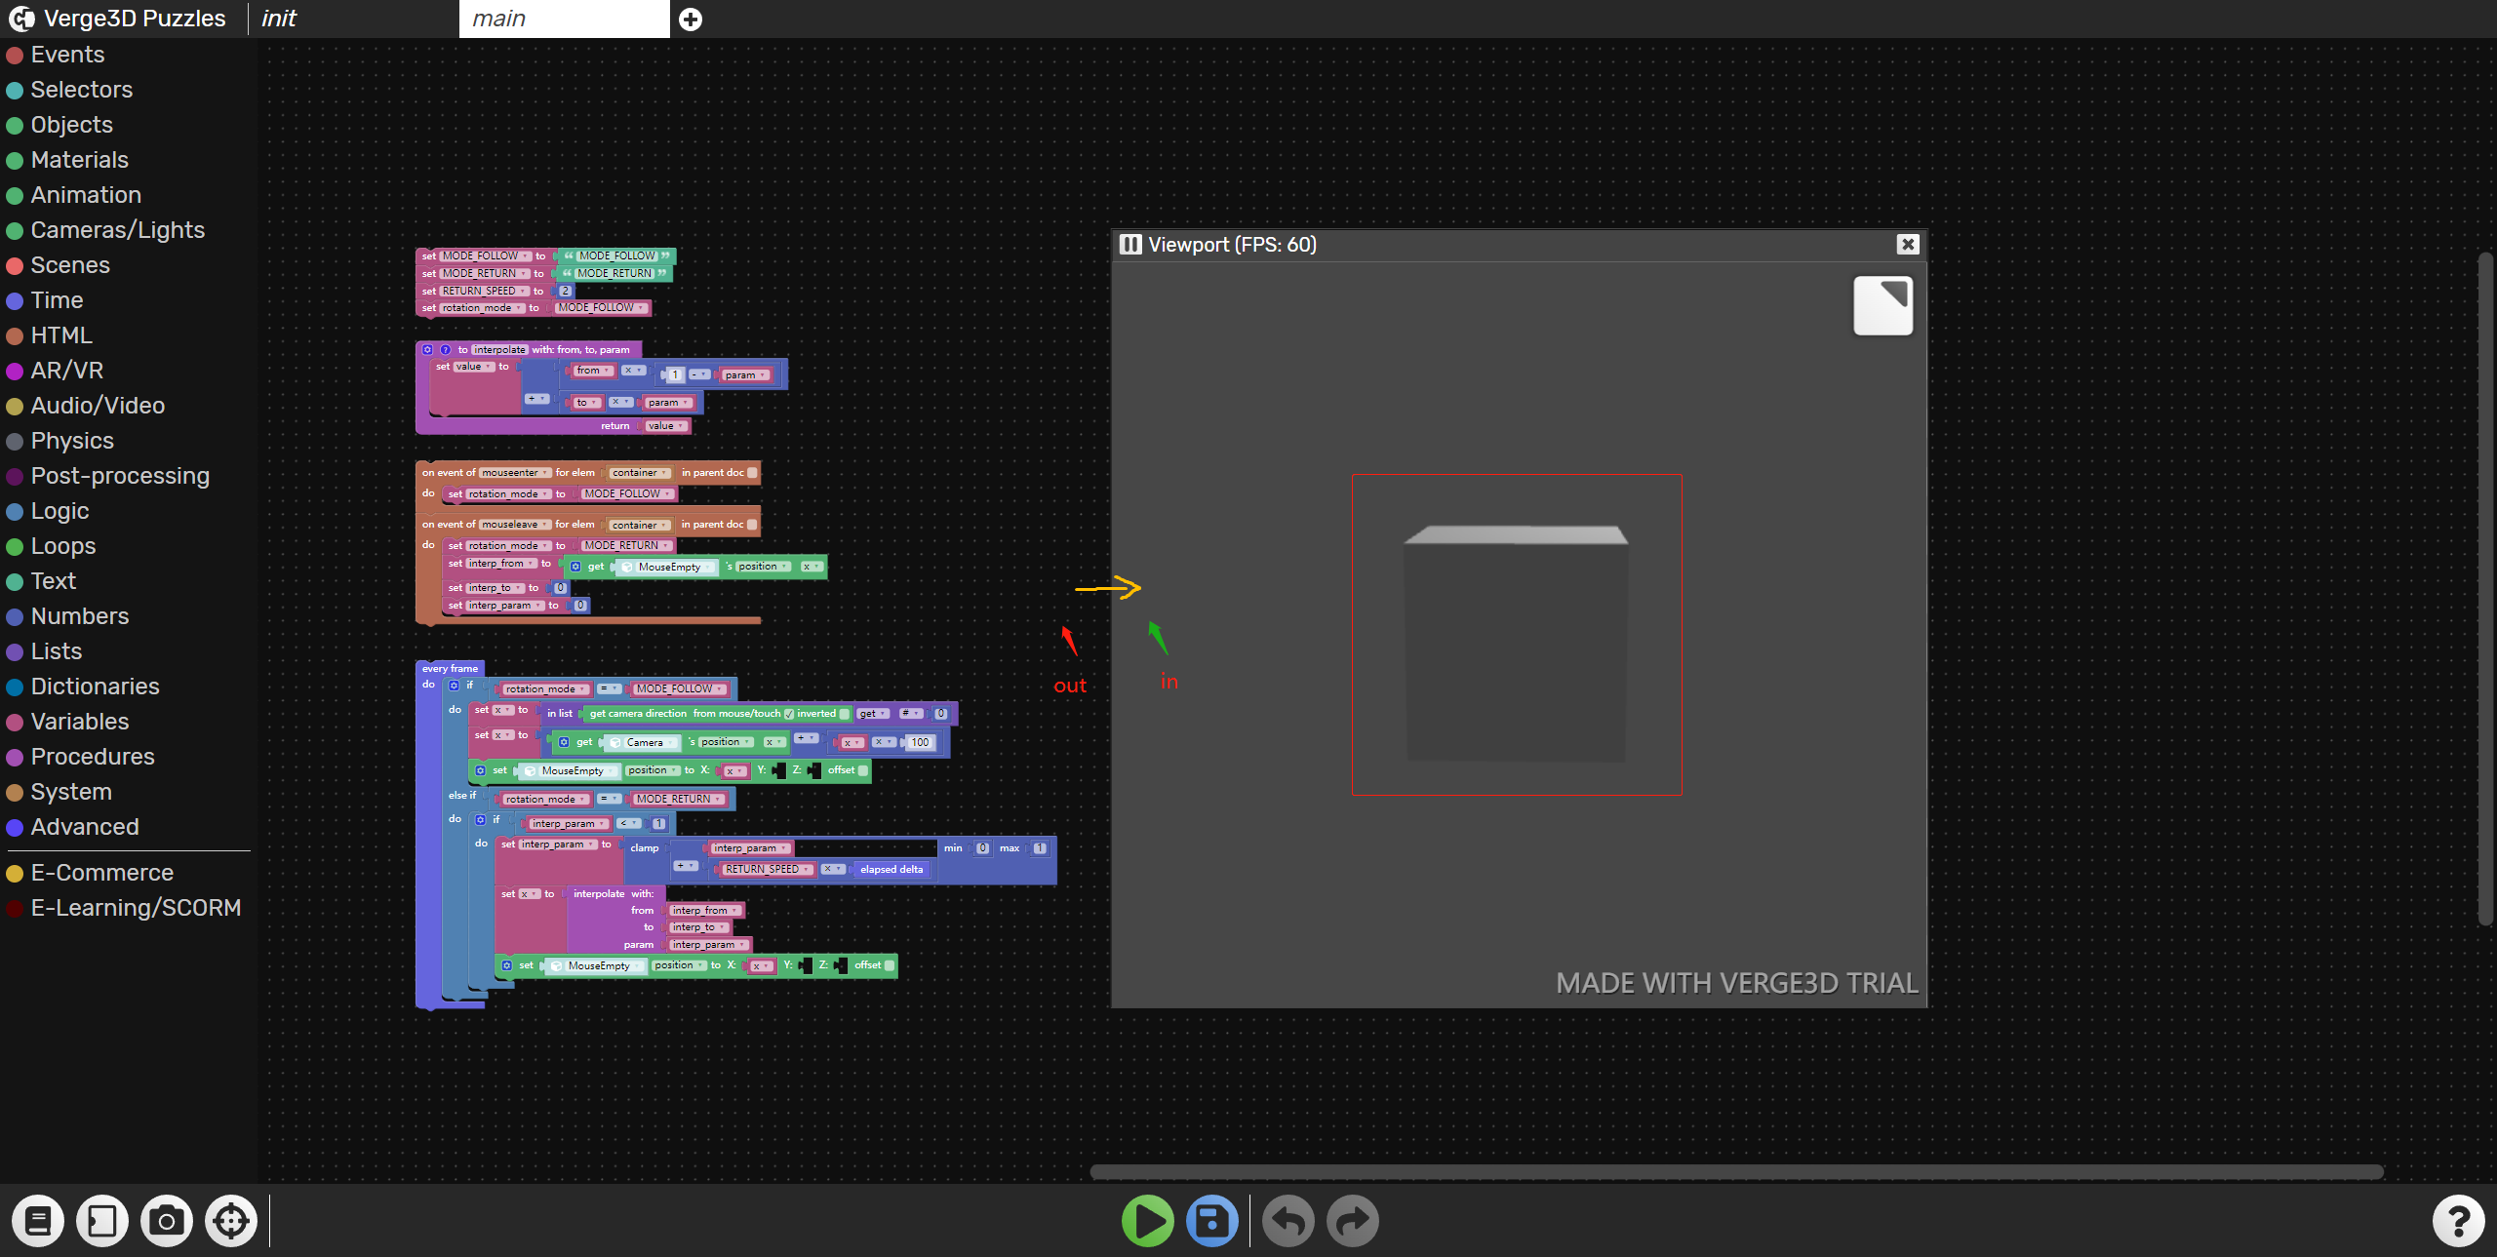Click the Verge3D Puzzles logo

point(21,19)
